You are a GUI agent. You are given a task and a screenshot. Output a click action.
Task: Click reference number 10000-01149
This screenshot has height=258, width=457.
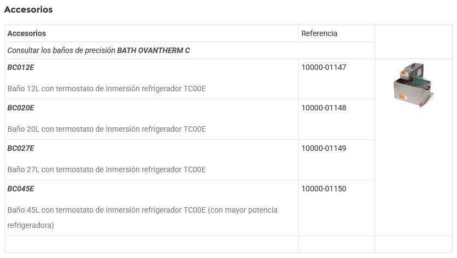324,148
